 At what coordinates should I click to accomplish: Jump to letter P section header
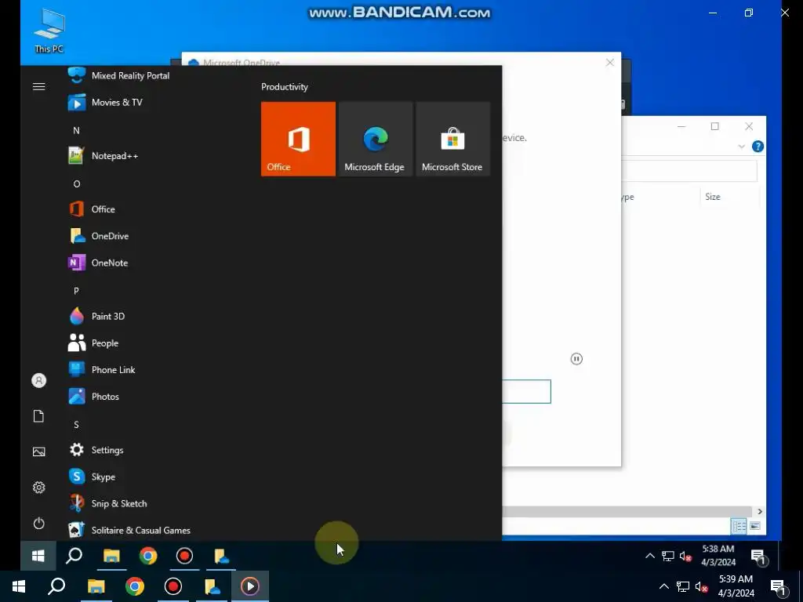[x=76, y=291]
